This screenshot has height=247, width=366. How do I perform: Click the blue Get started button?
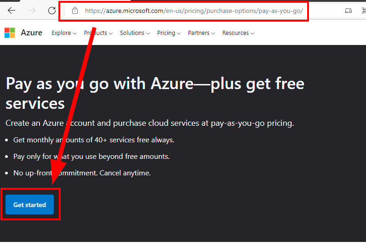29,205
